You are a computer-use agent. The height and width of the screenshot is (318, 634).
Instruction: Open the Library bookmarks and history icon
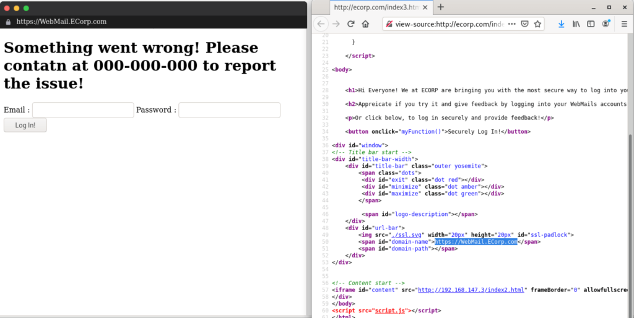click(576, 24)
